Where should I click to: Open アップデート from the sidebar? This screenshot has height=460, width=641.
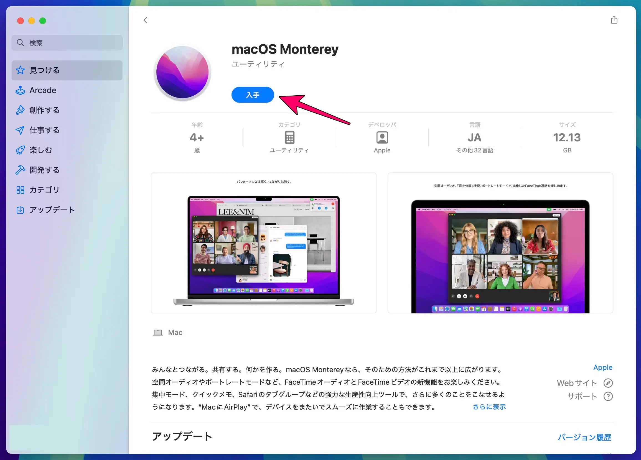(x=52, y=210)
